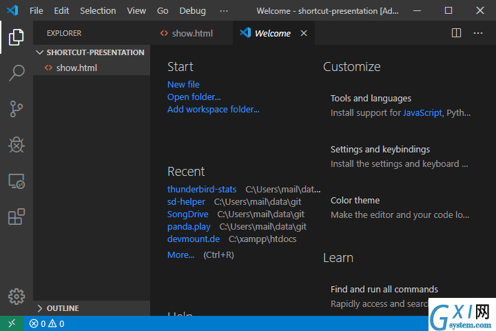Open the File menu

[36, 11]
